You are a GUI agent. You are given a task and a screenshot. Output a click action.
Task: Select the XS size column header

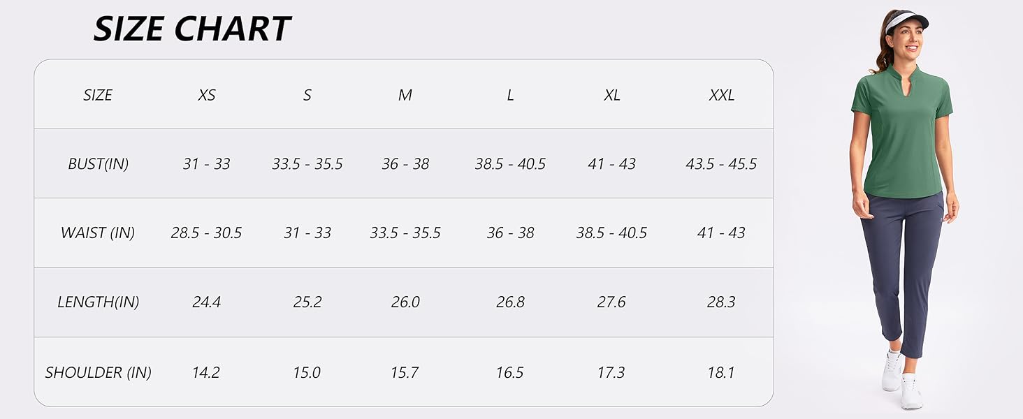[206, 95]
